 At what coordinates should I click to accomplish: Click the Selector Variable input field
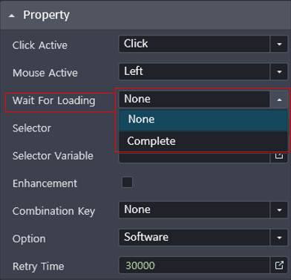click(194, 157)
